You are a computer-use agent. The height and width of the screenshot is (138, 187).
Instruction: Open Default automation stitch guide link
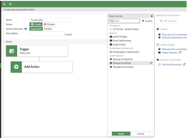174,37
